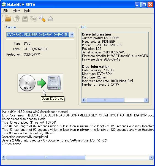Open Preferences via the wrench icon

click(42, 18)
